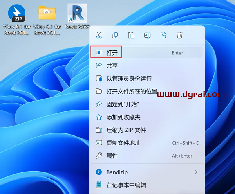Click the Delete trash can icon
This screenshot has width=235, height=194.
(179, 36)
